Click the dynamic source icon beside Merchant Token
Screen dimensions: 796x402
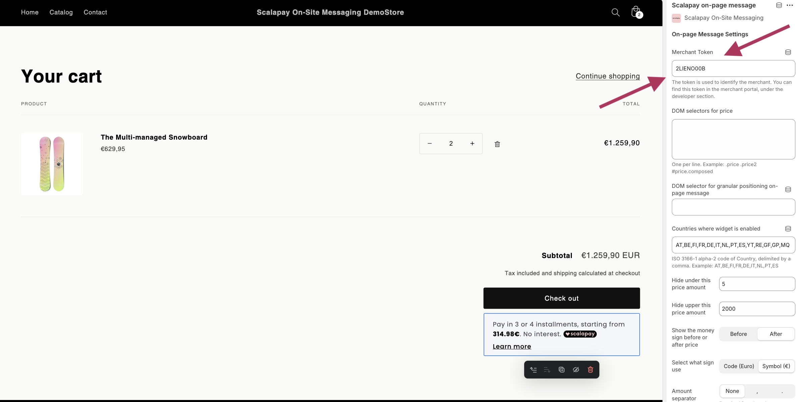click(x=788, y=52)
